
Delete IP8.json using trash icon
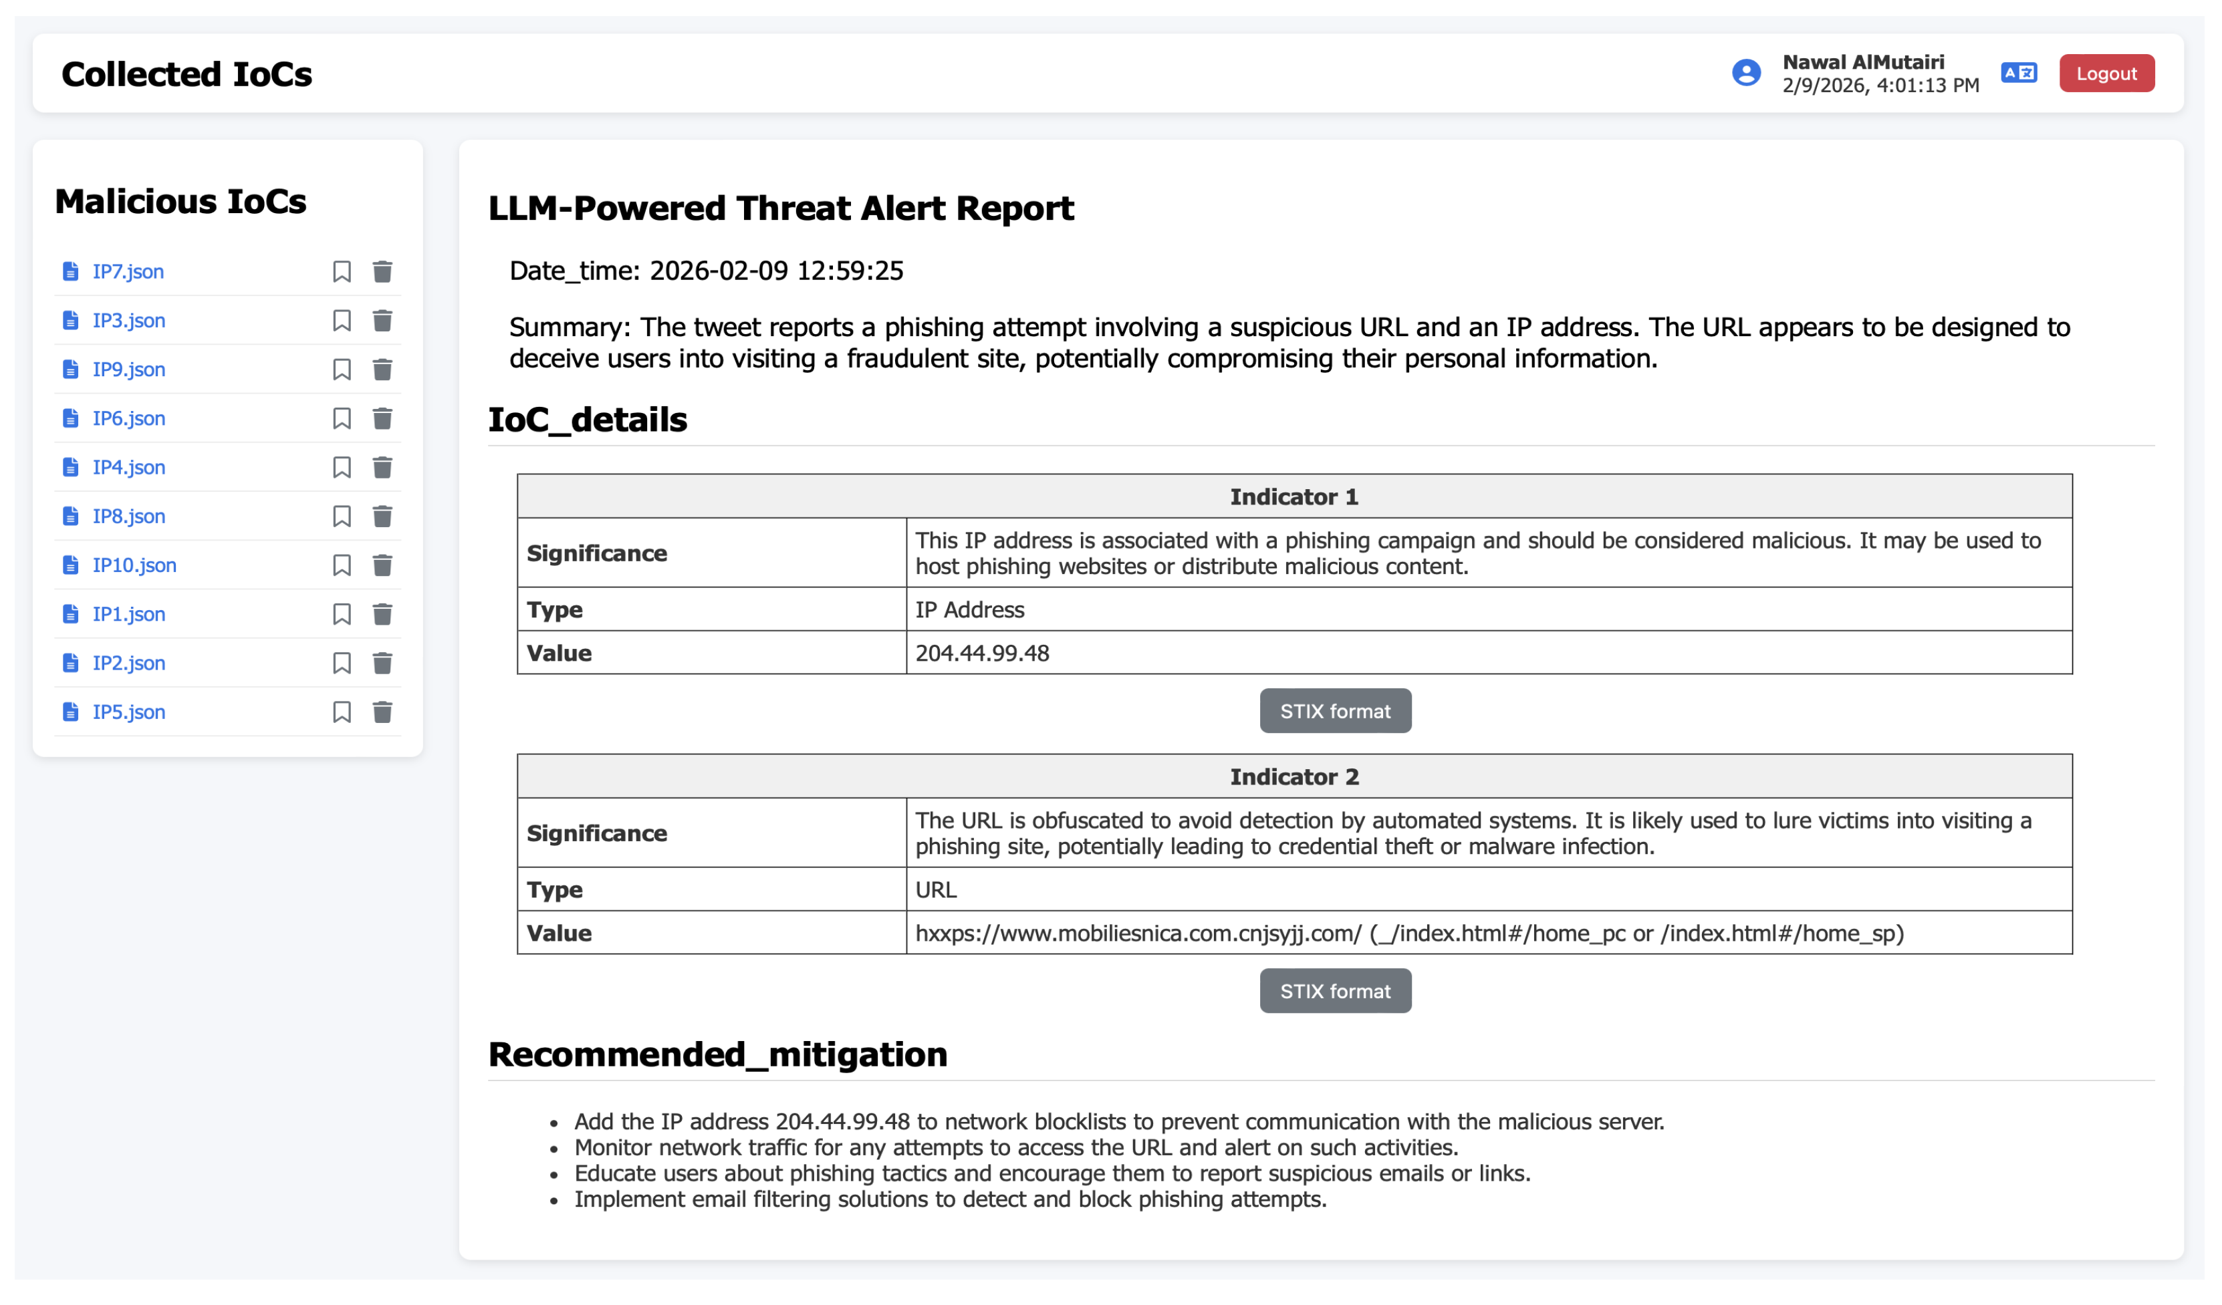coord(382,517)
